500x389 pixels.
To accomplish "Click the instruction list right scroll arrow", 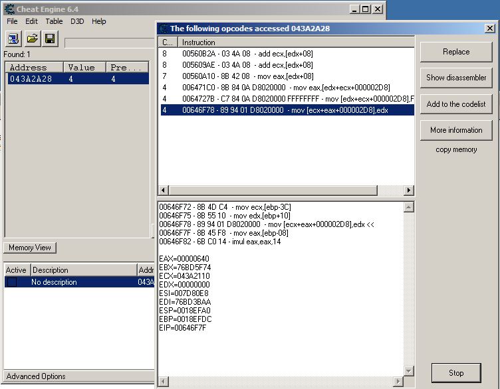I will tap(409, 191).
